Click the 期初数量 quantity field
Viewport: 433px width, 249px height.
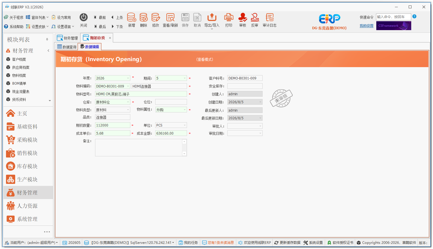[x=113, y=125]
